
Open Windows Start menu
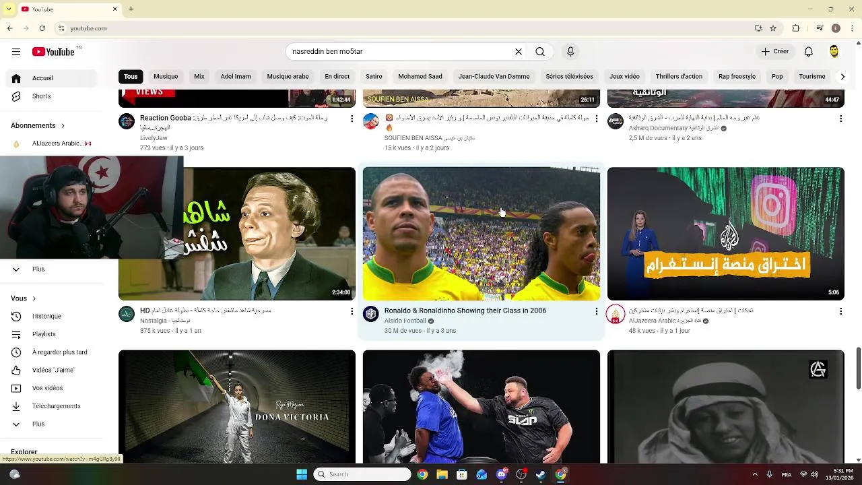(302, 474)
